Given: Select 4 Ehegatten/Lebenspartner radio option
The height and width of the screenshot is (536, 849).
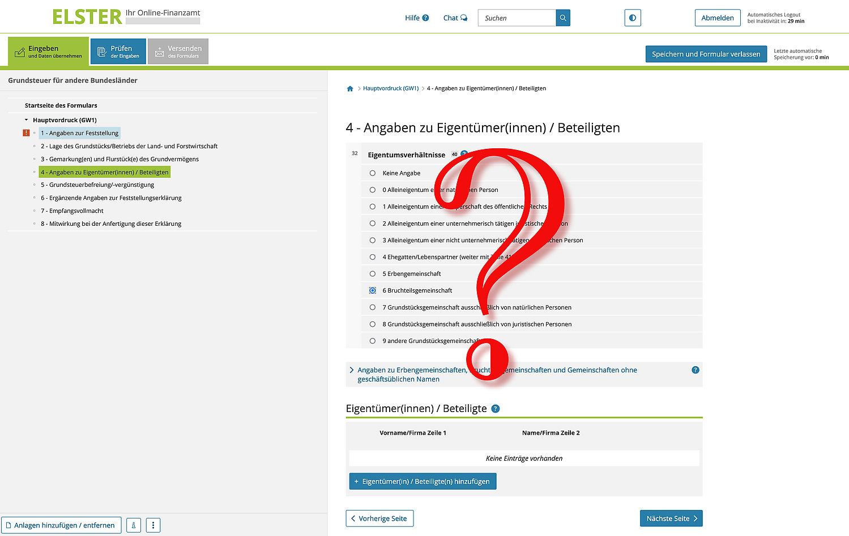Looking at the screenshot, I should click(x=373, y=257).
